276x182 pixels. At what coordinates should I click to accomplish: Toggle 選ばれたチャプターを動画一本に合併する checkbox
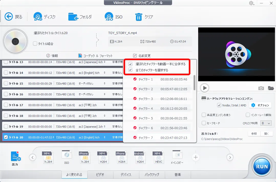tap(130, 64)
